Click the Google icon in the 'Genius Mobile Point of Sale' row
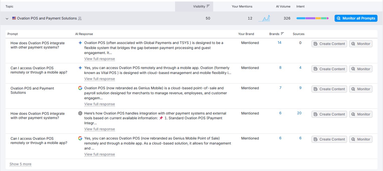 (x=80, y=138)
